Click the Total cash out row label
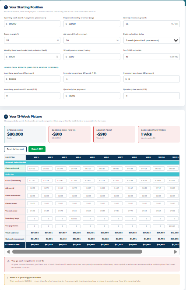Image resolution: width=186 pixels, height=290 pixels. point(12,233)
